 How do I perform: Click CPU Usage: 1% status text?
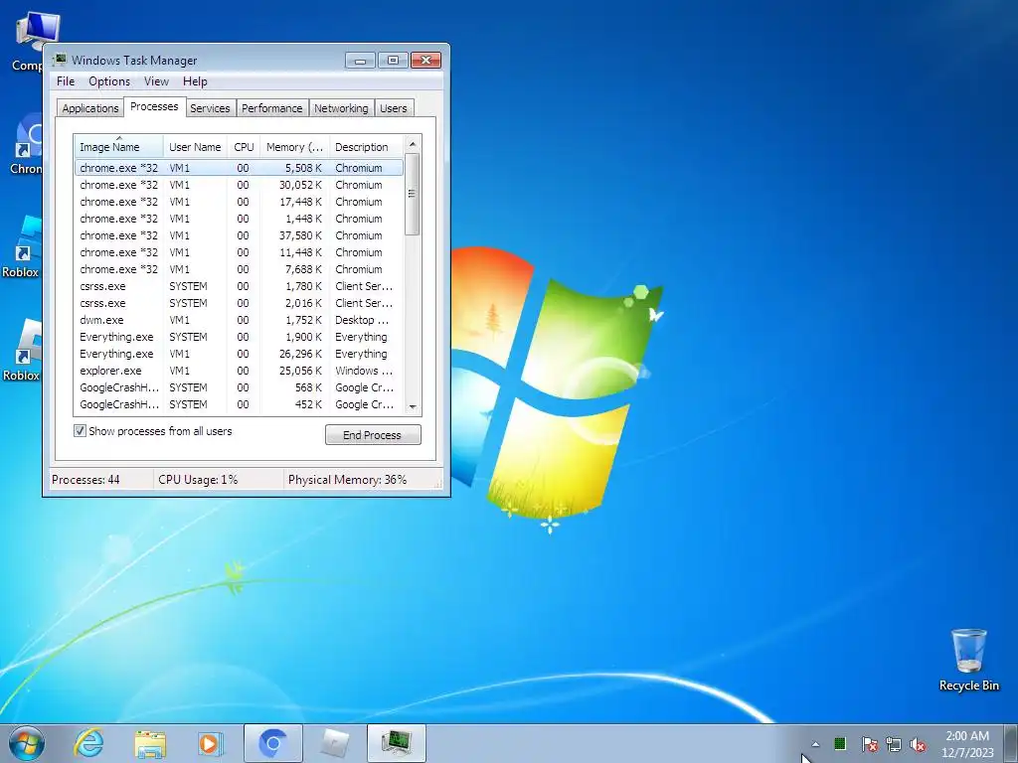(x=198, y=480)
